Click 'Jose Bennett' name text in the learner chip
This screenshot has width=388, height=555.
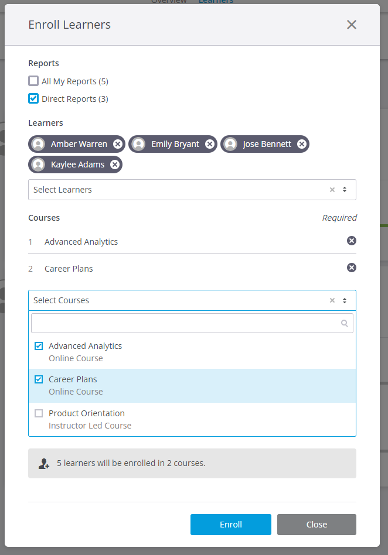(x=267, y=144)
